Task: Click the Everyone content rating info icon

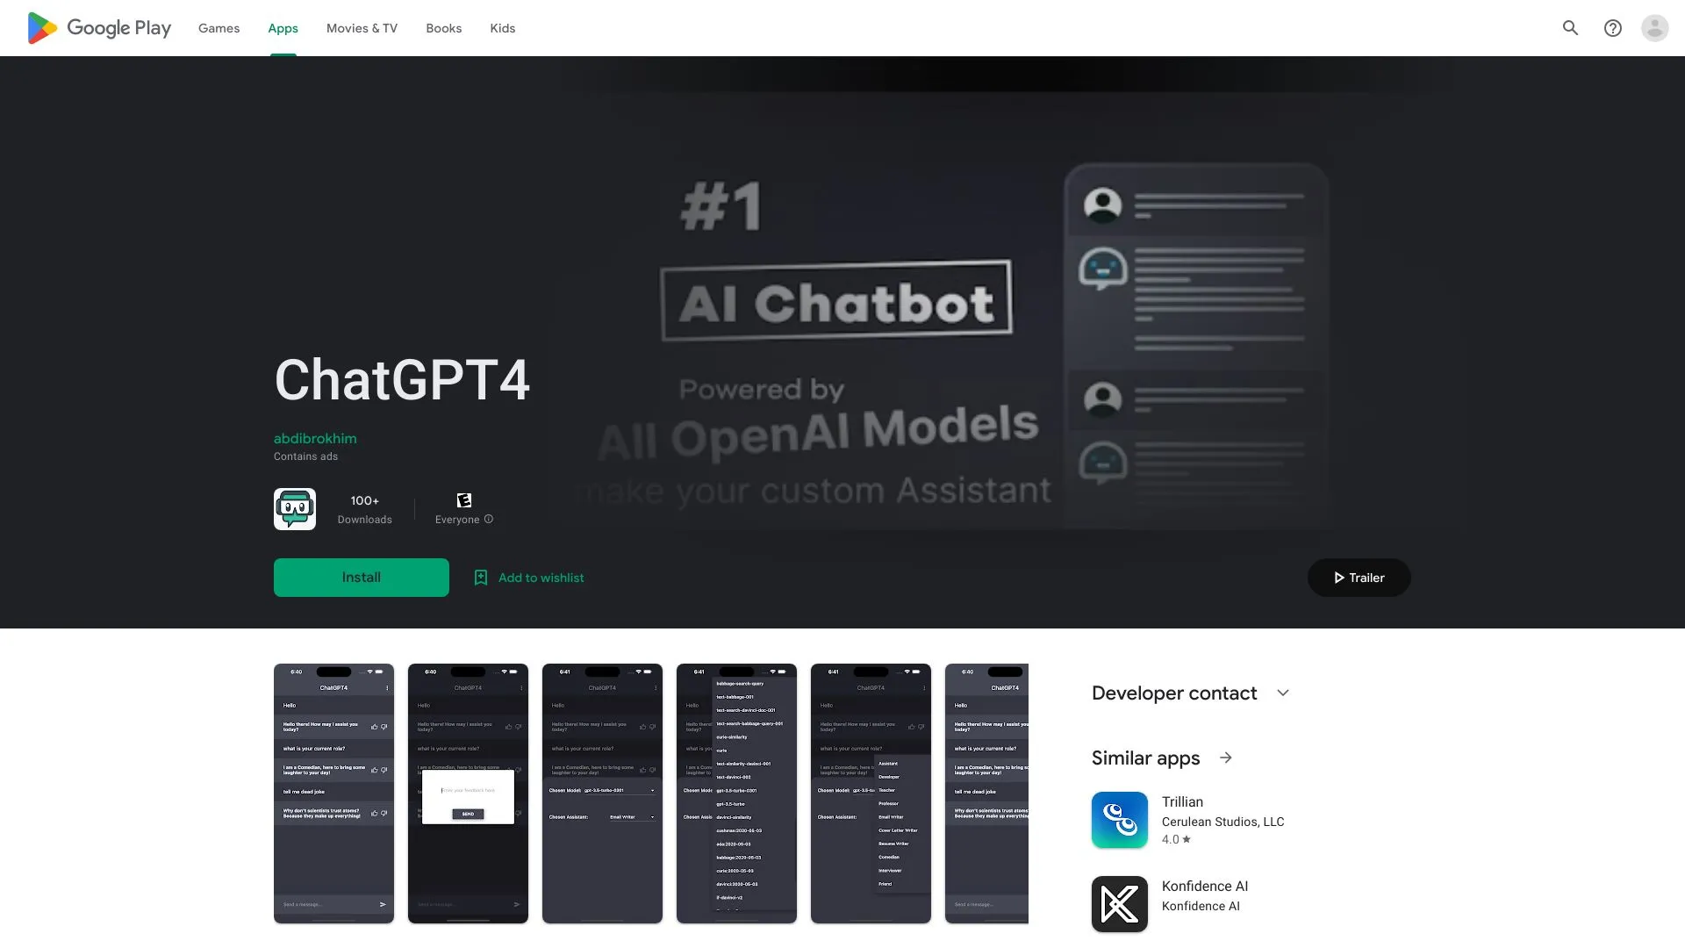Action: tap(489, 520)
